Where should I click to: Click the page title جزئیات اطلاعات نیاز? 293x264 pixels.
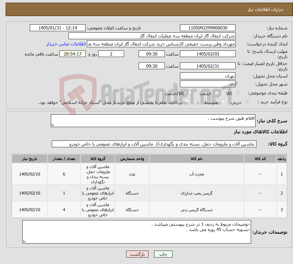click(x=266, y=10)
